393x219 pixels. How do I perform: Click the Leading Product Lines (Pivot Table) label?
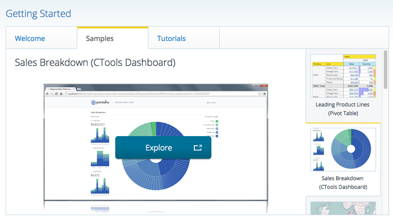tap(343, 109)
